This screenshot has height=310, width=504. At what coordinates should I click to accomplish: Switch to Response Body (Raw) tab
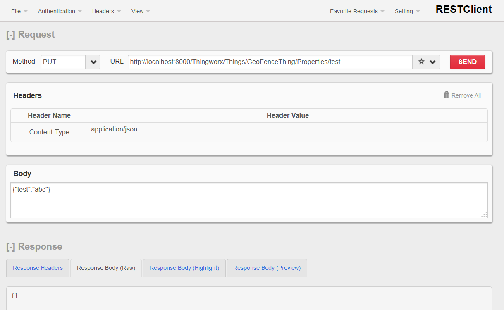[x=106, y=268]
